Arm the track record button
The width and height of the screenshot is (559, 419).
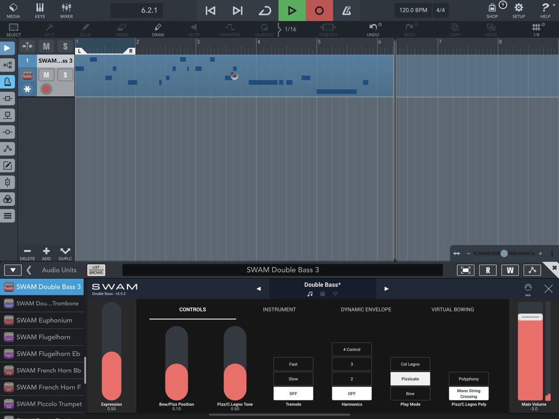tap(46, 89)
